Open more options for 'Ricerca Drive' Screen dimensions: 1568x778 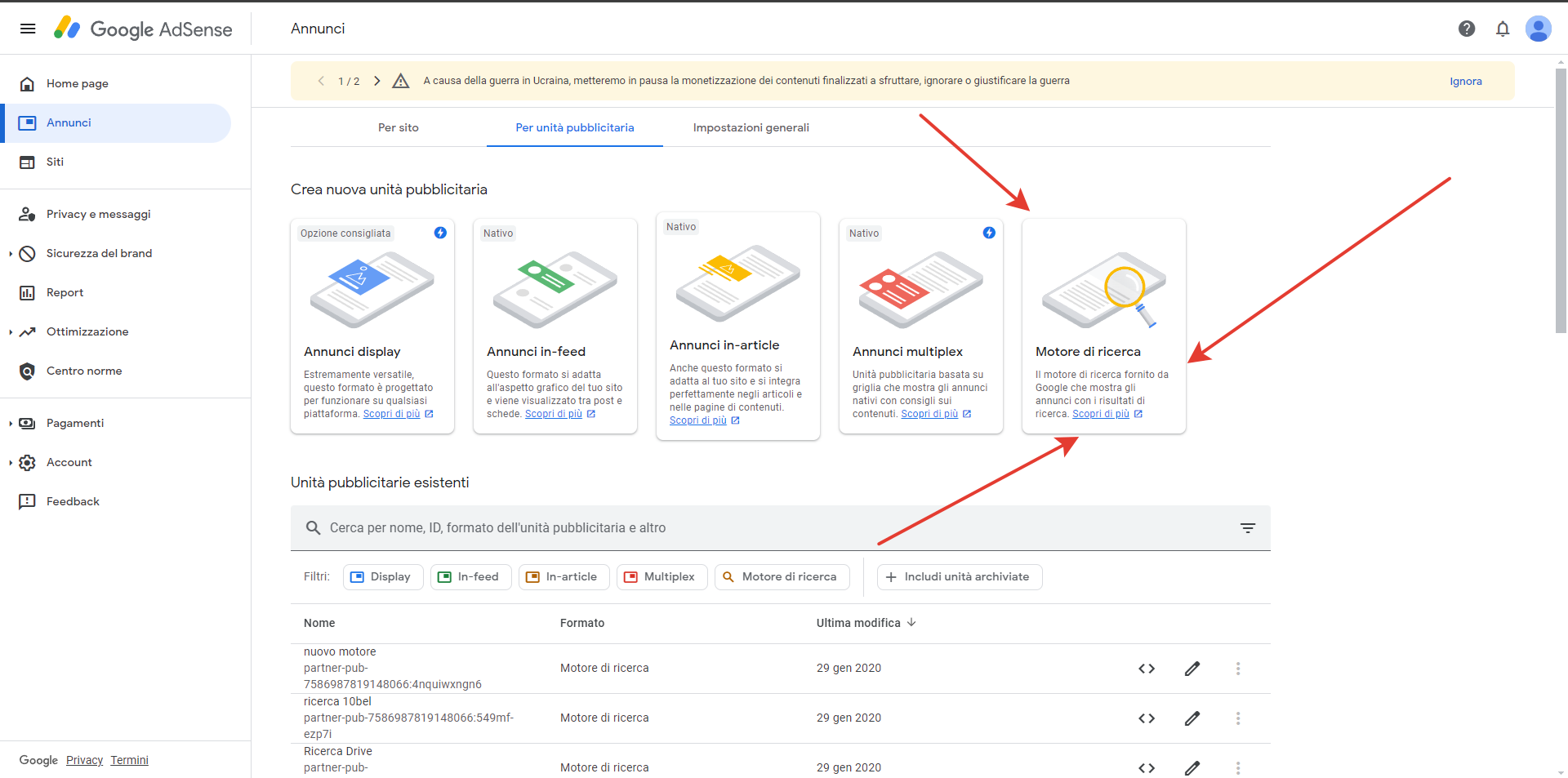(1238, 768)
